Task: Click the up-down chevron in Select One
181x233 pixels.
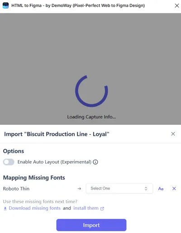Action: [x=146, y=189]
